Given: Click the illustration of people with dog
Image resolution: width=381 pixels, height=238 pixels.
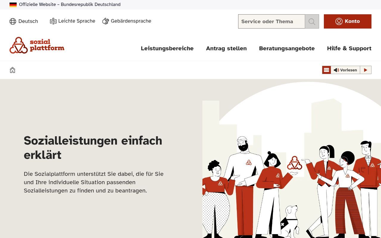Looking at the screenshot, I should (x=292, y=159).
